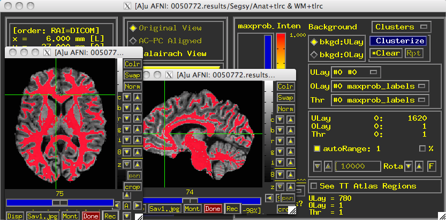The image size is (446, 220).
Task: Click Swap button in sagittal viewer
Action: point(285,98)
